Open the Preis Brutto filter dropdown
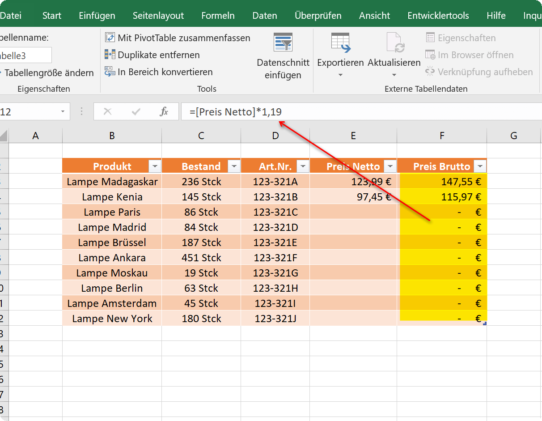Viewport: 542px width, 421px height. tap(480, 167)
